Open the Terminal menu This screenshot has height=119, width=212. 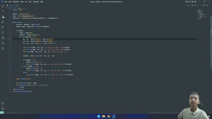pos(35,2)
